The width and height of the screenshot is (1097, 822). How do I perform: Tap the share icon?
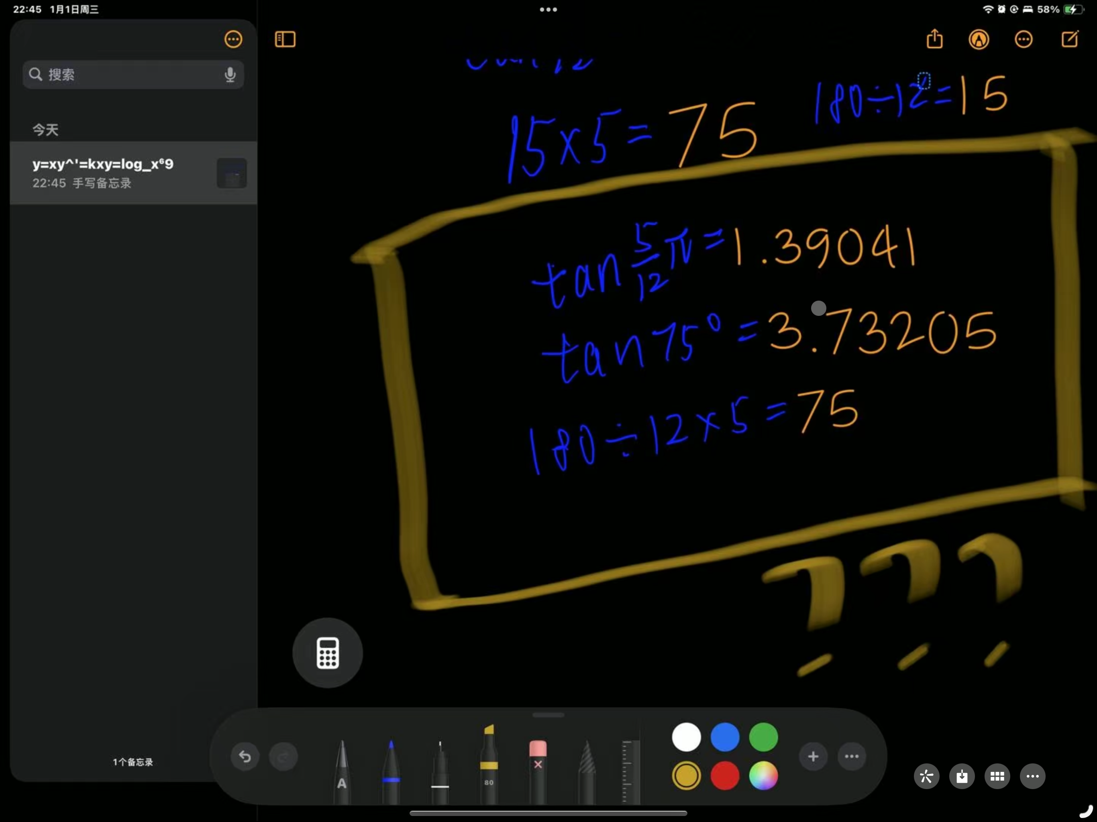[934, 39]
